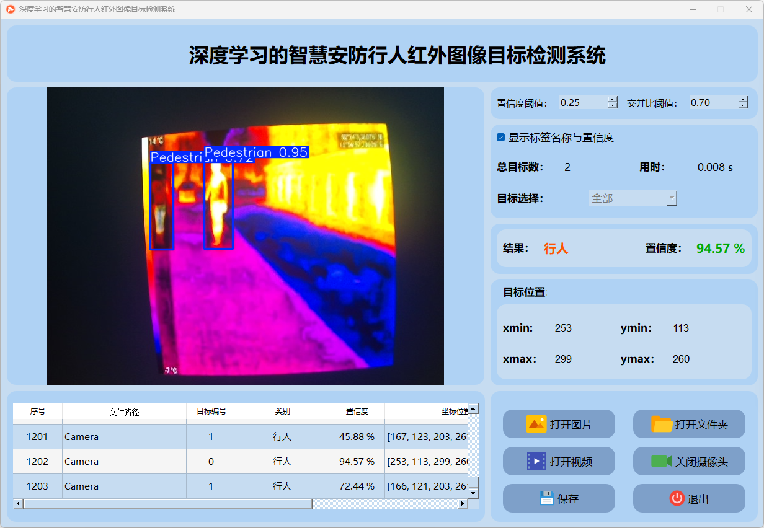Viewport: 764px width, 528px height.
Task: Click the up arrow to raise 置信度阈值
Action: pyautogui.click(x=613, y=99)
